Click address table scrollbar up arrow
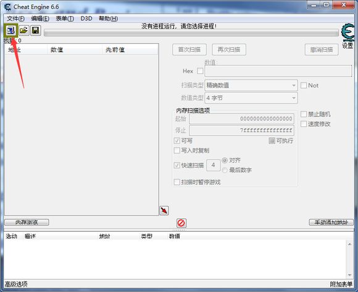Screen dimensions: 358x292 (349, 244)
